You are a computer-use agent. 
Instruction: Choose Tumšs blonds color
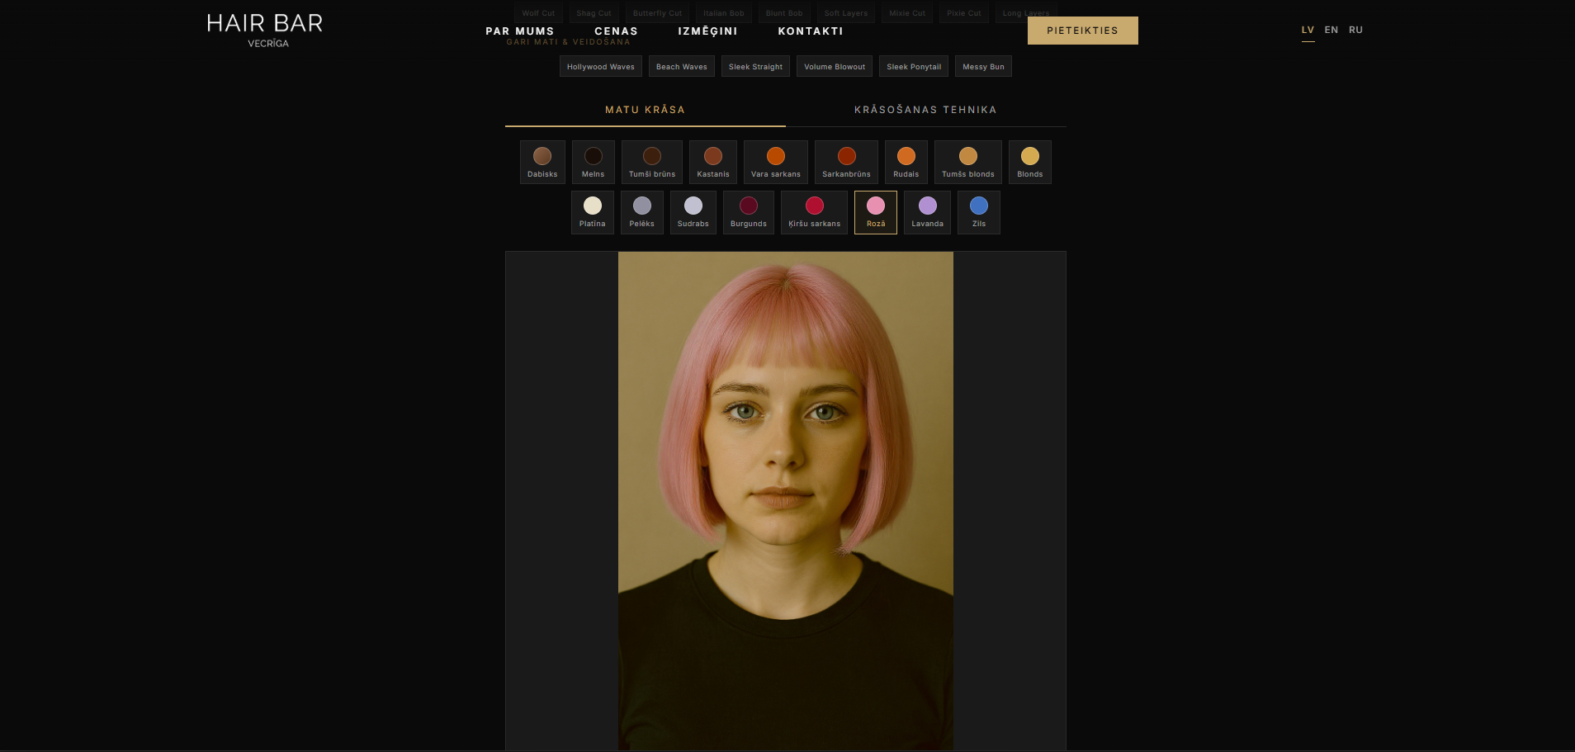[x=968, y=162]
